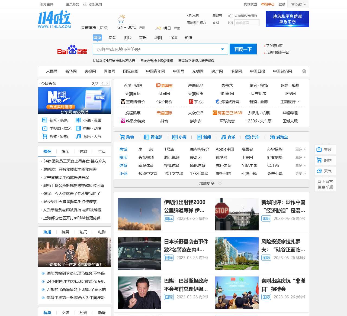Screen dimensions: 347x316
Task: Open 12306·火车票 link
Action: click(x=259, y=121)
